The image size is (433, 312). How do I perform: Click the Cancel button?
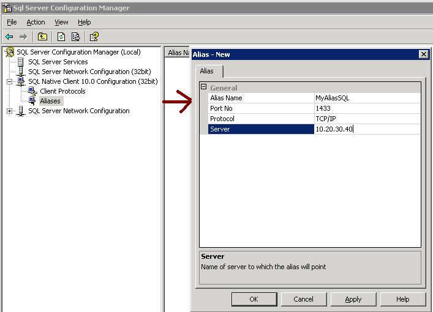[x=303, y=299]
